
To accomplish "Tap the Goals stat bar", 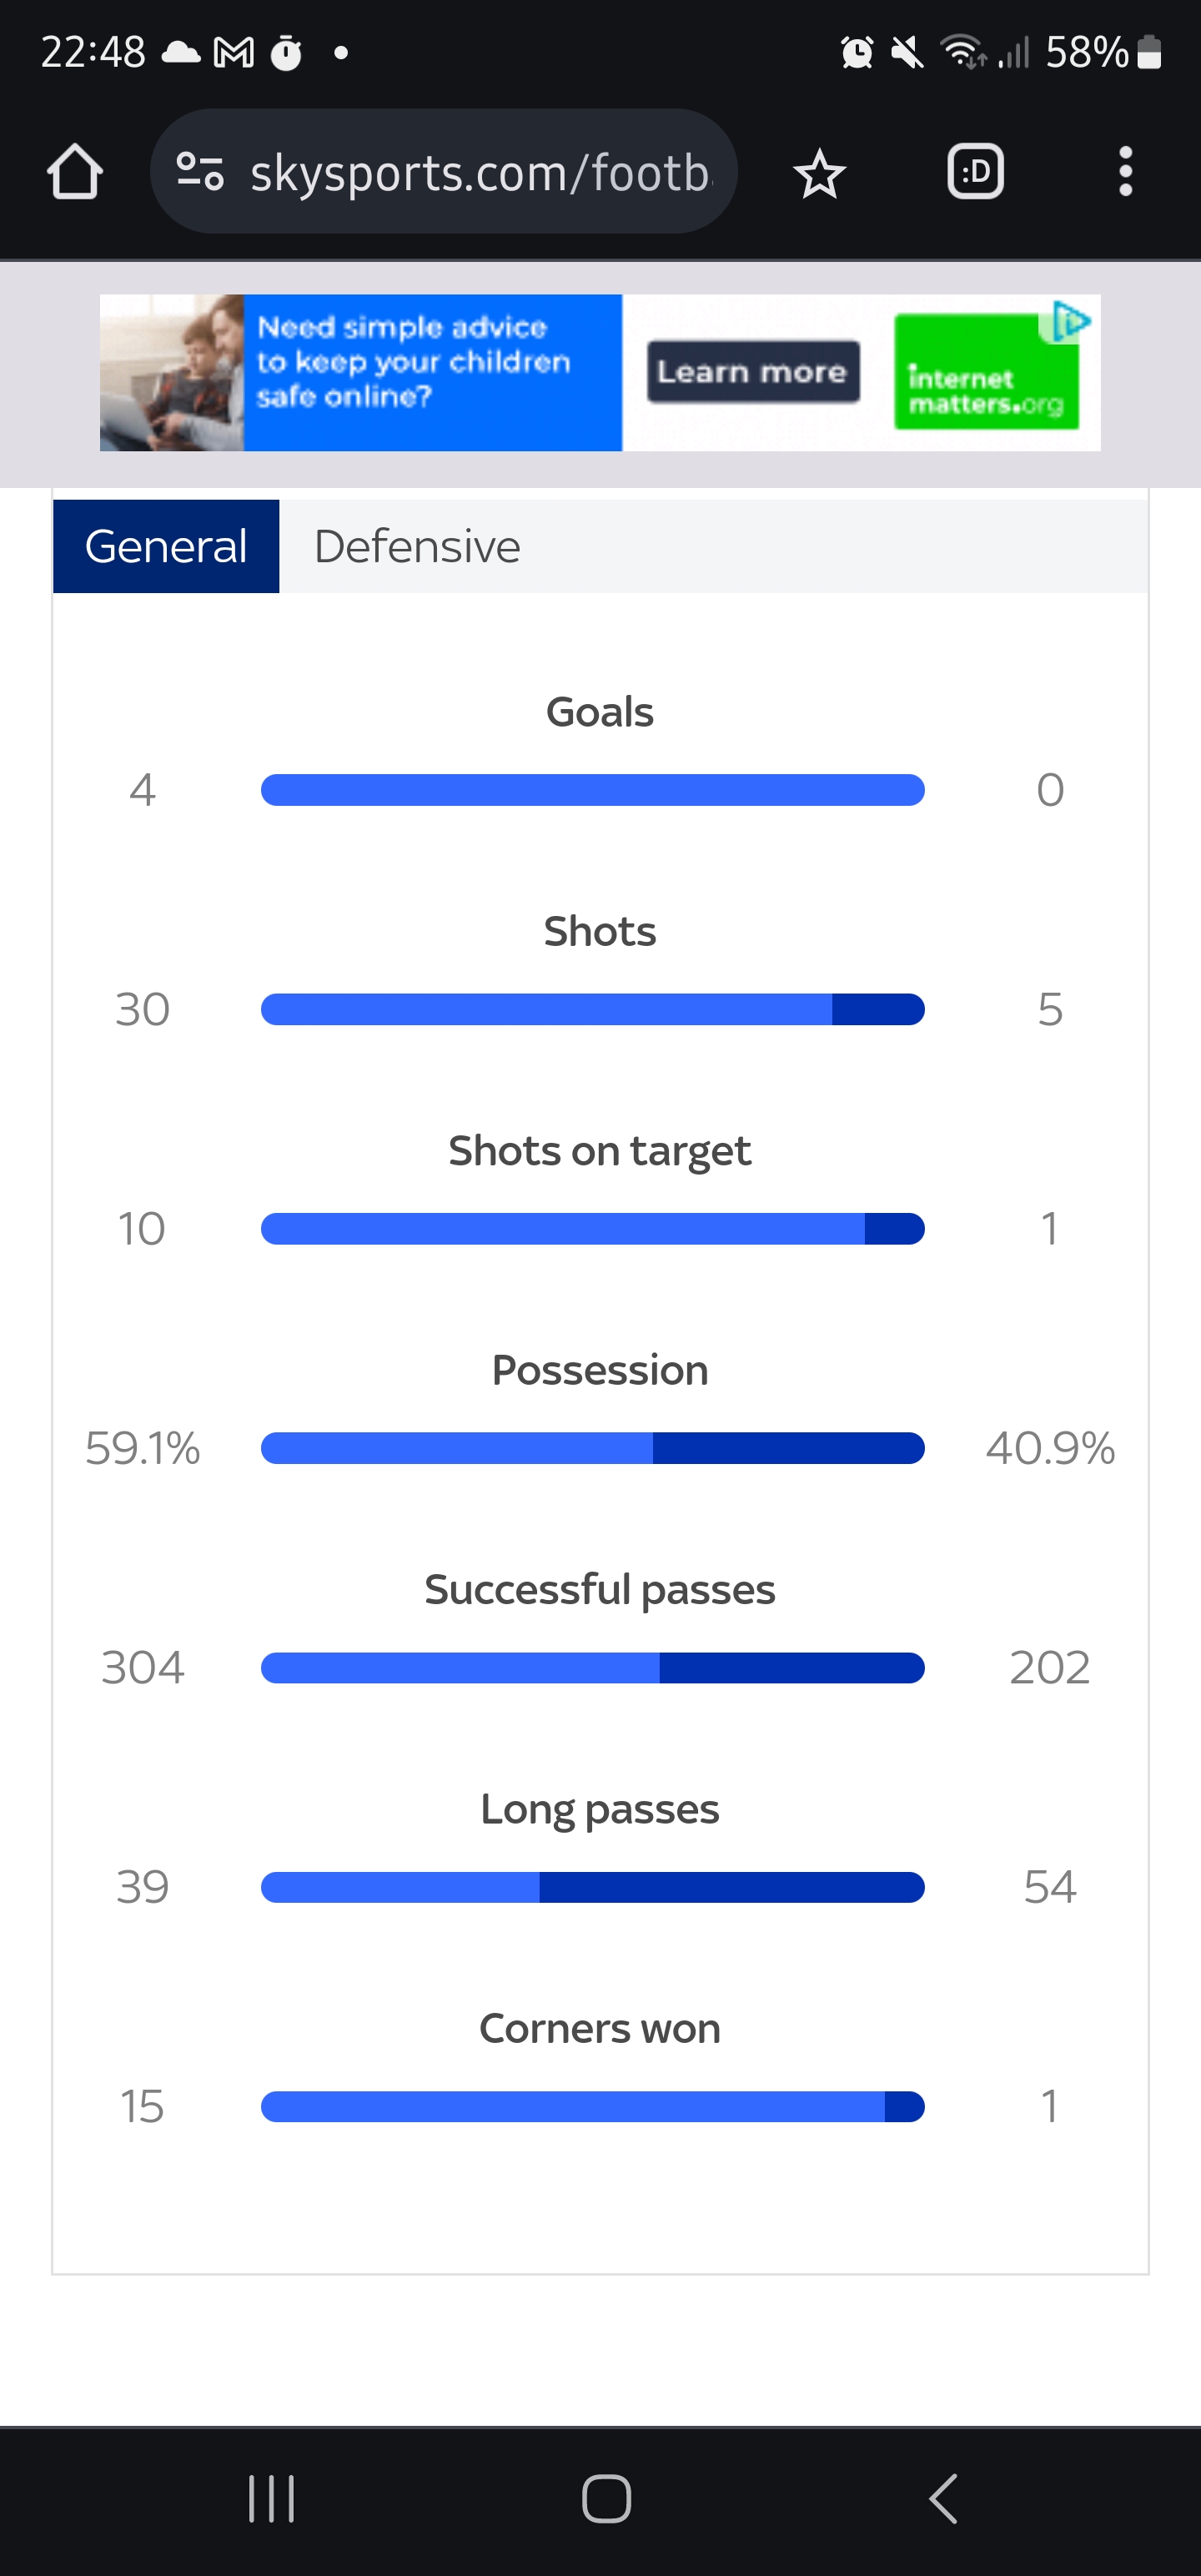I will pos(592,790).
